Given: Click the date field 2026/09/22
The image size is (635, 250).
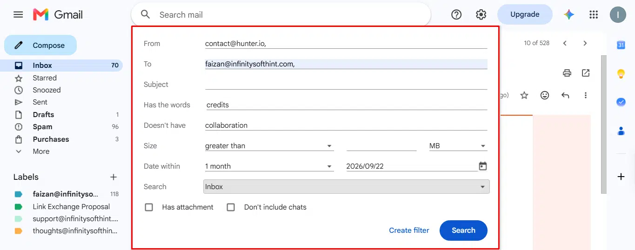Looking at the screenshot, I should click(411, 166).
